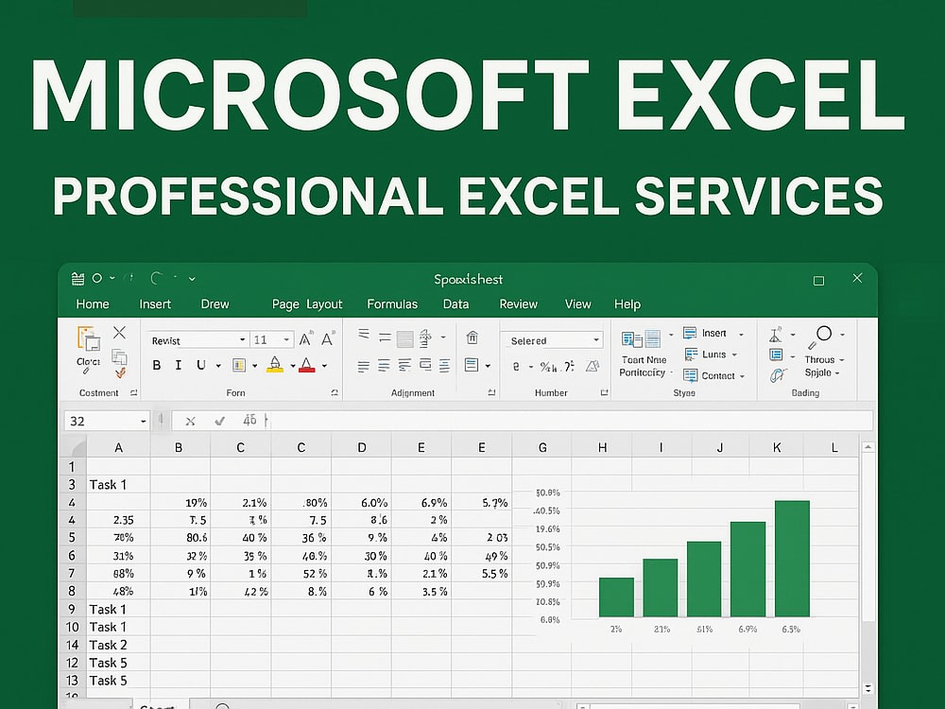Image resolution: width=945 pixels, height=709 pixels.
Task: Click the cell containing Task 2
Action: [119, 645]
